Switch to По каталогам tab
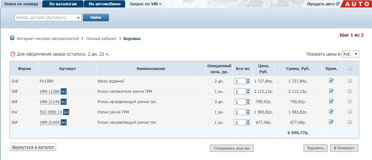This screenshot has width=372, height=160. tap(63, 4)
